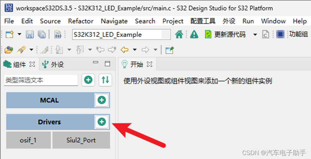311x159 pixels.
Task: Click the S32DS application title icon
Action: [x=9, y=8]
